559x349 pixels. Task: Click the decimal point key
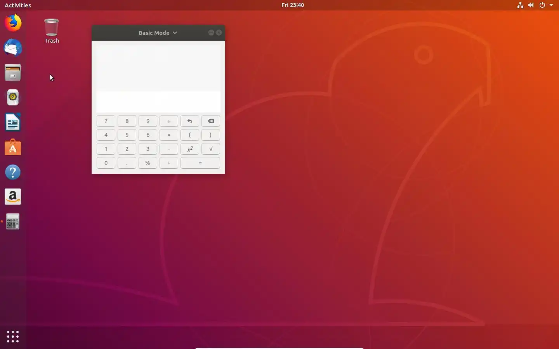(x=127, y=163)
